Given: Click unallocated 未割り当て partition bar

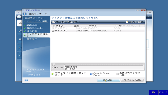Looking at the screenshot, I should [104, 65].
